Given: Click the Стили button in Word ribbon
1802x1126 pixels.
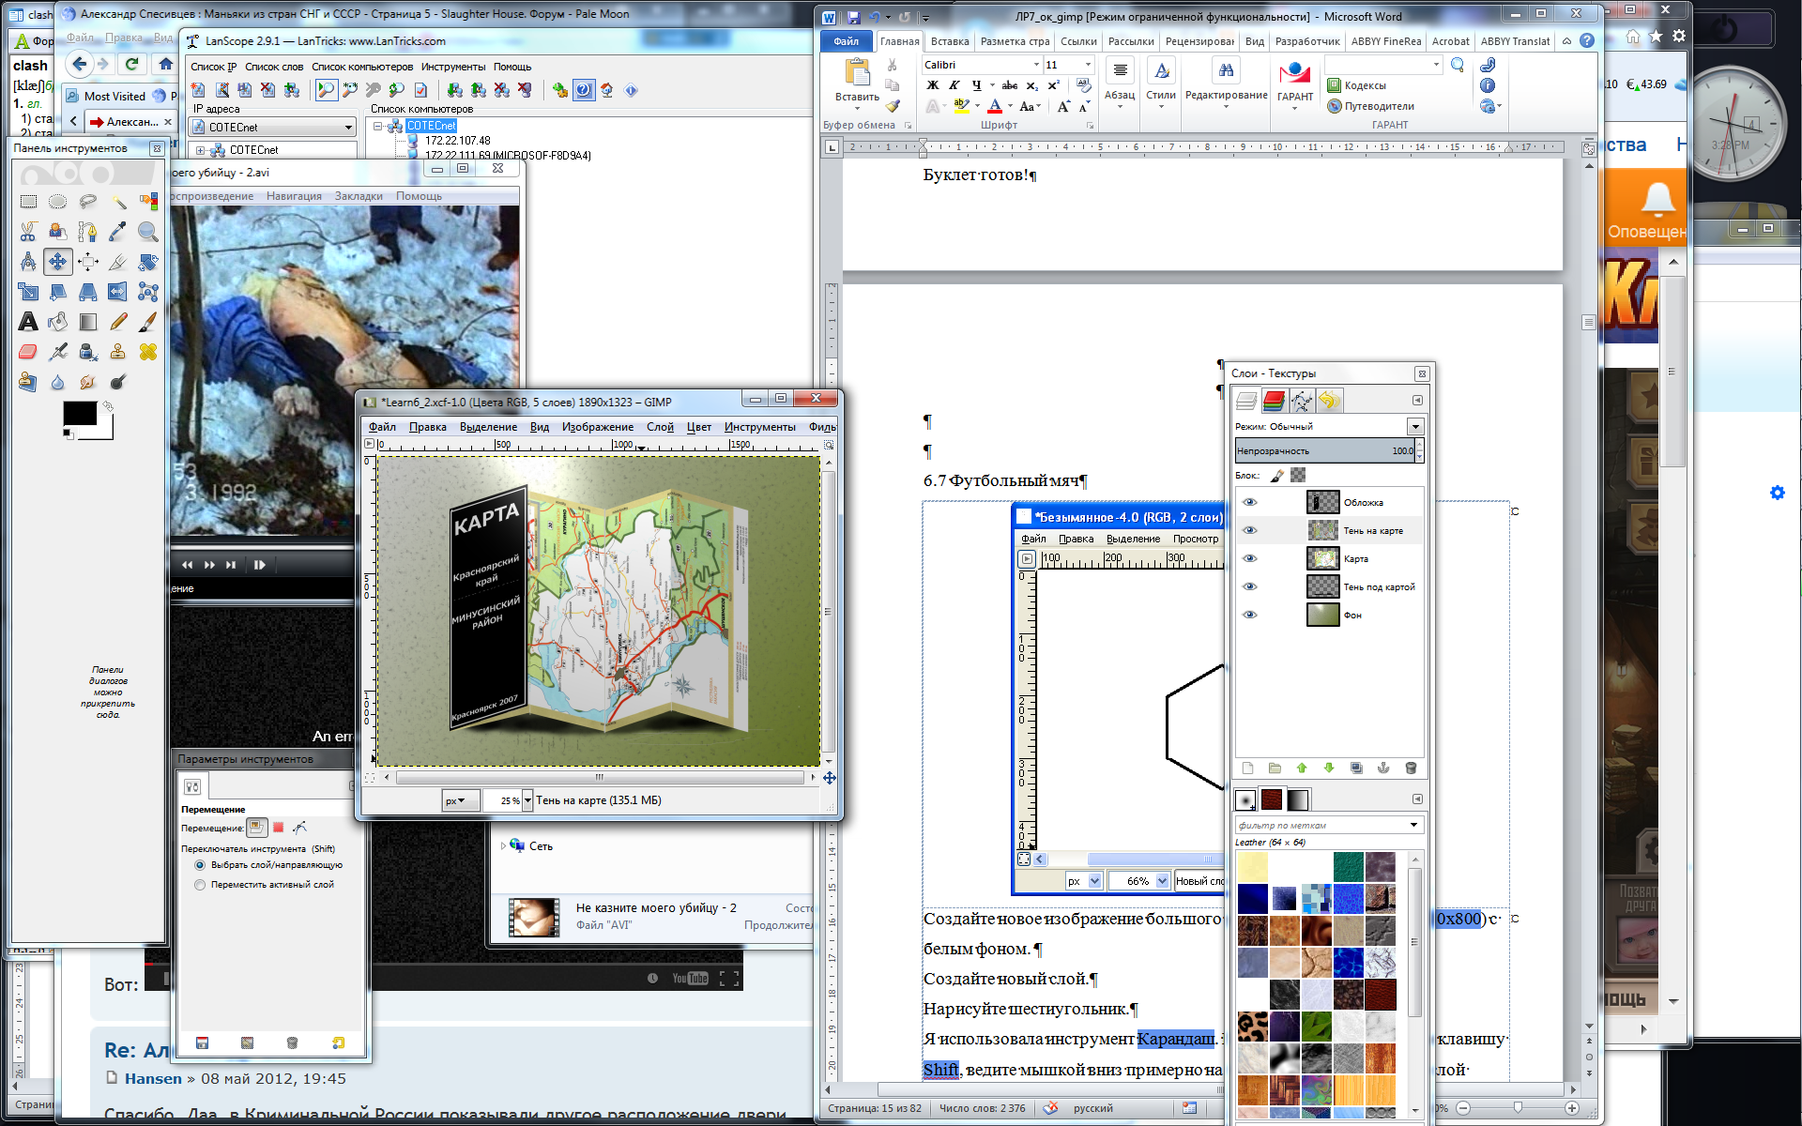Looking at the screenshot, I should [x=1161, y=83].
